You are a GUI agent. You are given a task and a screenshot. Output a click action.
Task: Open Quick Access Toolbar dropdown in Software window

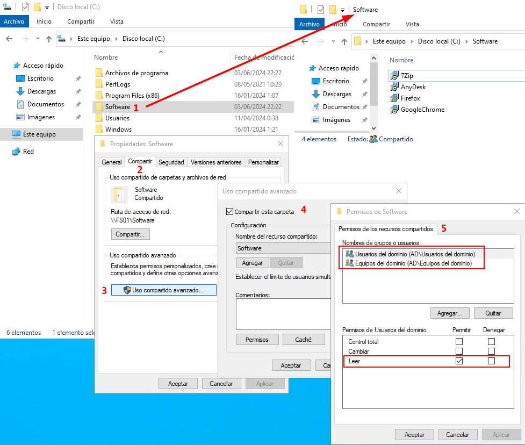tap(342, 10)
